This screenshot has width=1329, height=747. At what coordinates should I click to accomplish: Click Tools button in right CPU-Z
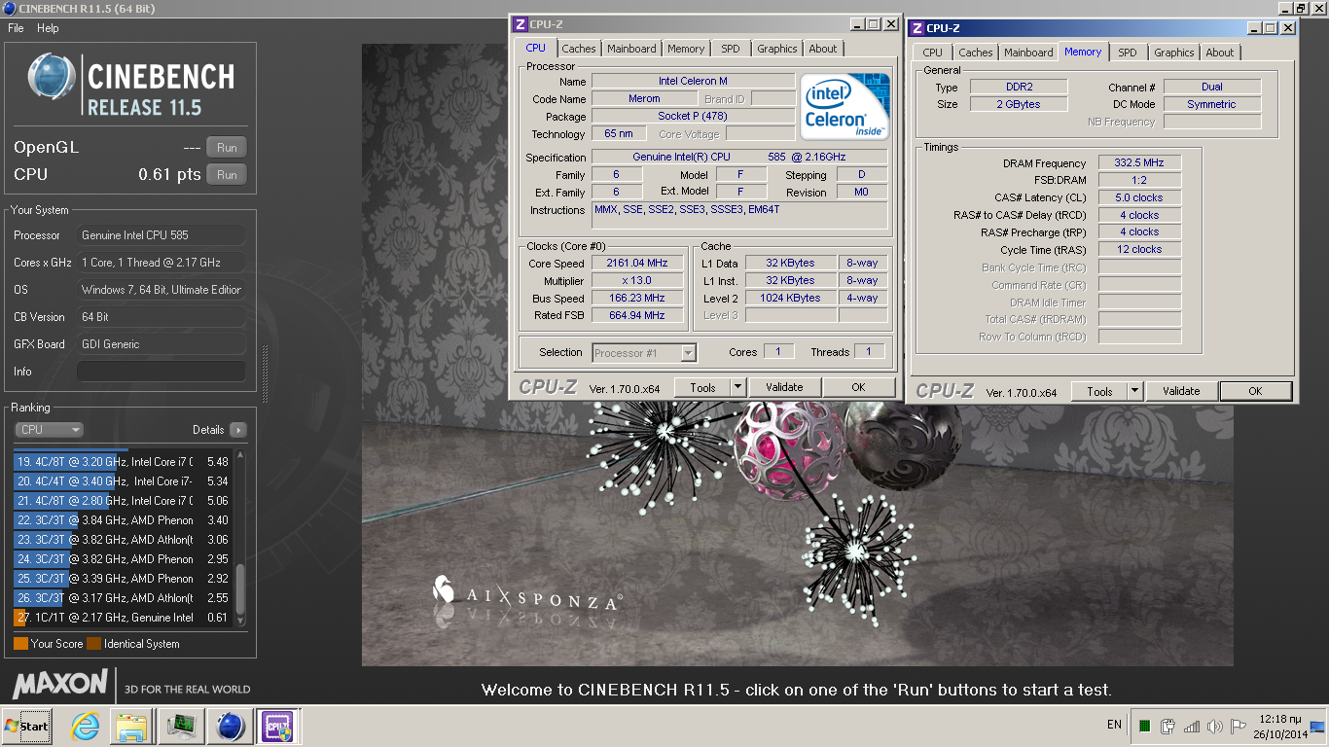(x=1099, y=391)
